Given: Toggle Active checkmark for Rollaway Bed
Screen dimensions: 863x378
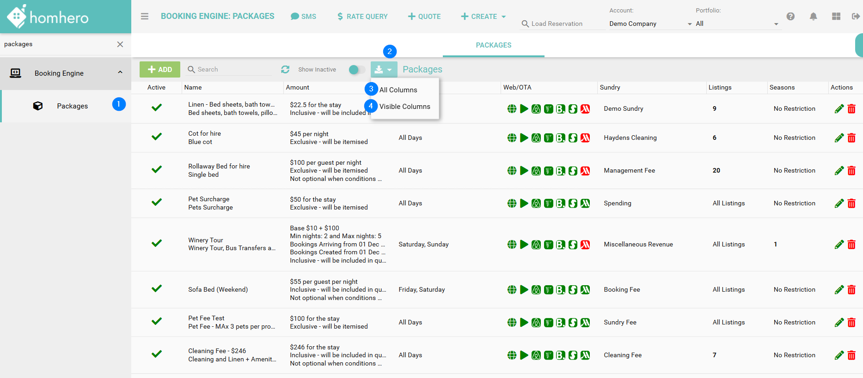Looking at the screenshot, I should point(157,169).
